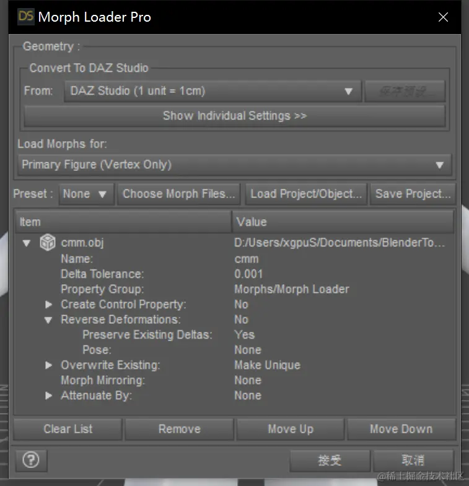Select the Pose row label
469x486 pixels.
tap(97, 350)
